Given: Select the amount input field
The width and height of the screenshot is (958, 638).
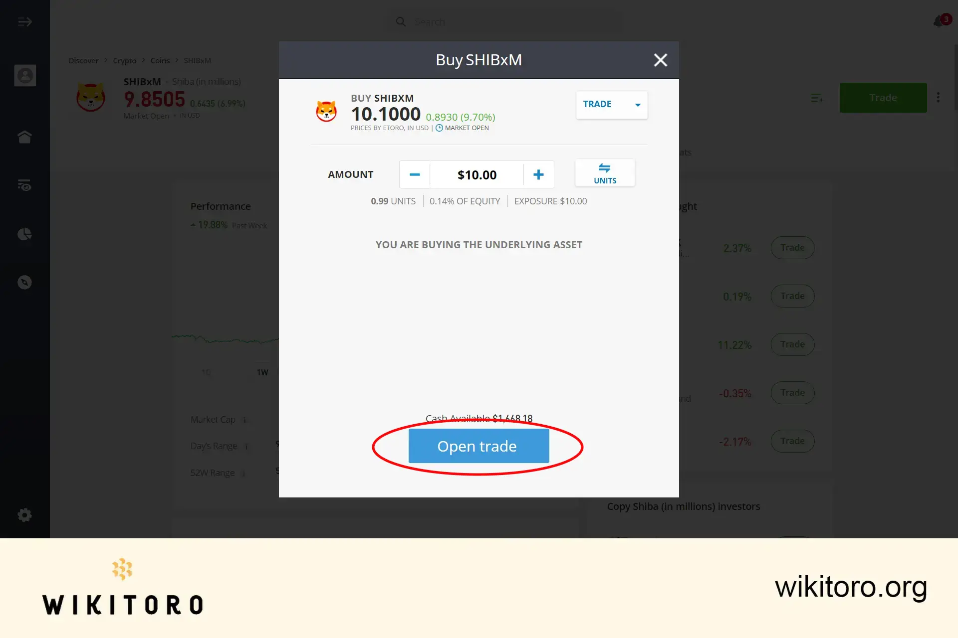Looking at the screenshot, I should click(x=476, y=174).
